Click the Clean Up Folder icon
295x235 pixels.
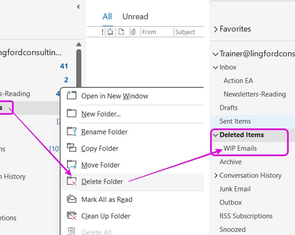click(x=71, y=216)
